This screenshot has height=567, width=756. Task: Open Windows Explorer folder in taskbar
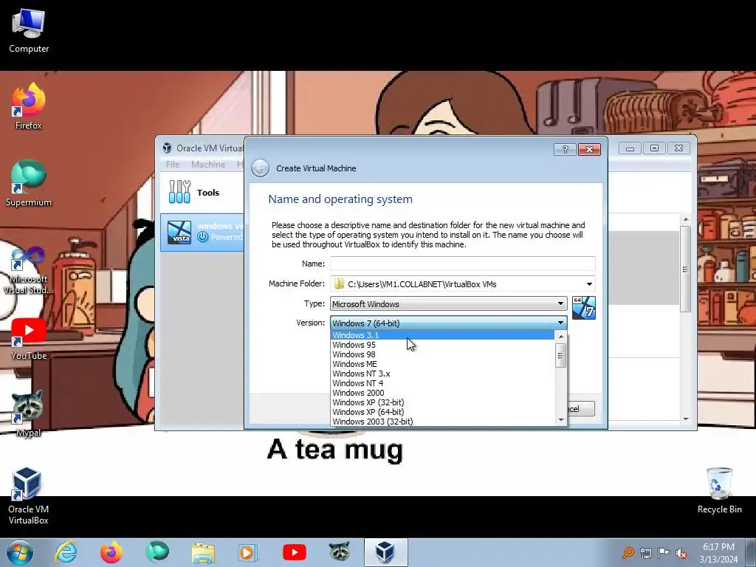[203, 552]
